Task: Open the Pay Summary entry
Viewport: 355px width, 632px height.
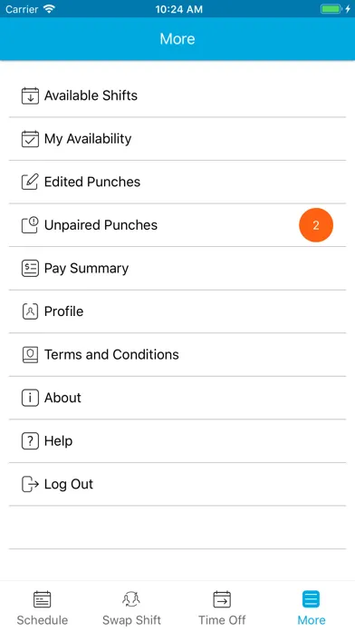Action: 177,269
